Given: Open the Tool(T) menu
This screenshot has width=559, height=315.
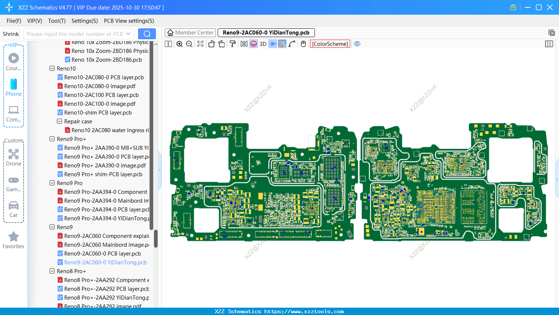Looking at the screenshot, I should tap(57, 21).
